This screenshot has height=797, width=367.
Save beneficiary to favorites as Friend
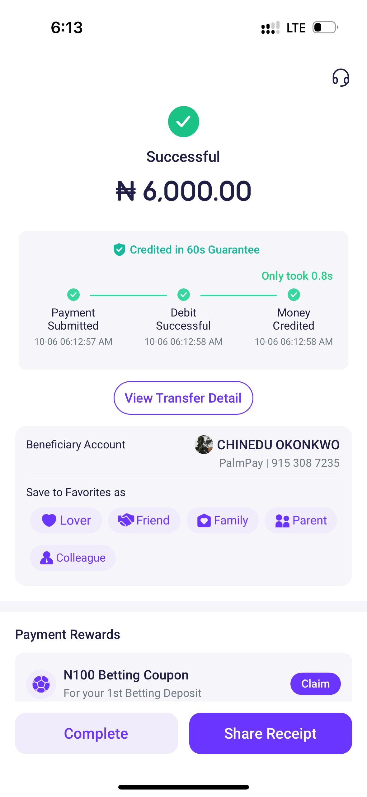click(x=144, y=520)
